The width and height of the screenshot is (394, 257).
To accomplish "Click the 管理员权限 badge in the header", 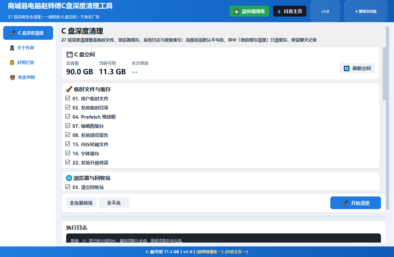I will click(x=366, y=11).
